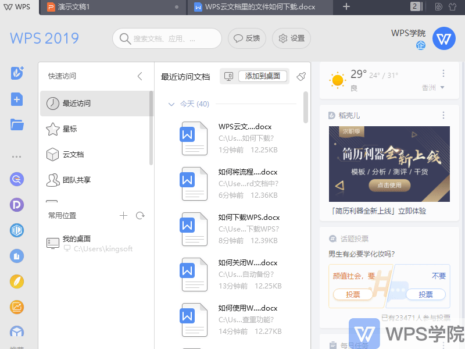Open the 如何将流程....docx recent file
The height and width of the screenshot is (349, 465).
pyautogui.click(x=234, y=184)
